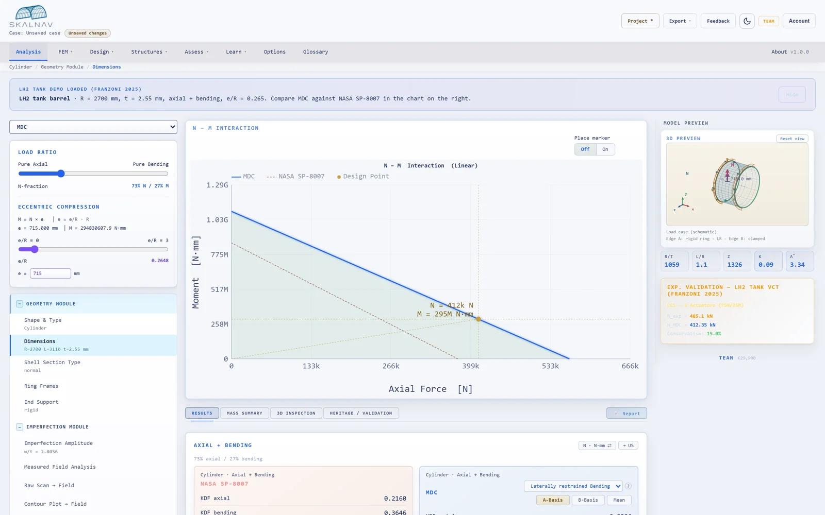
Task: Toggle dark mode moon icon
Action: pos(747,21)
